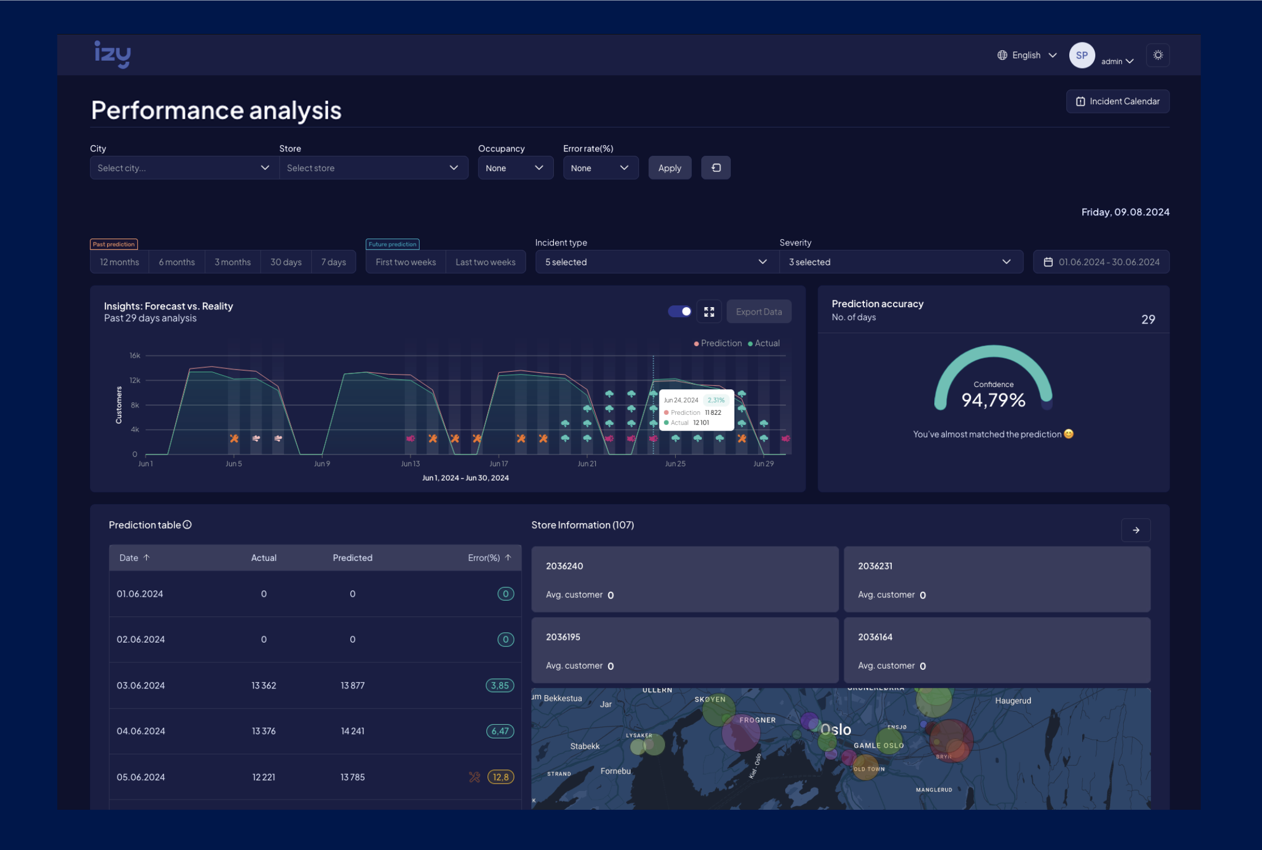Click the 13 877 predicted value

click(x=353, y=685)
